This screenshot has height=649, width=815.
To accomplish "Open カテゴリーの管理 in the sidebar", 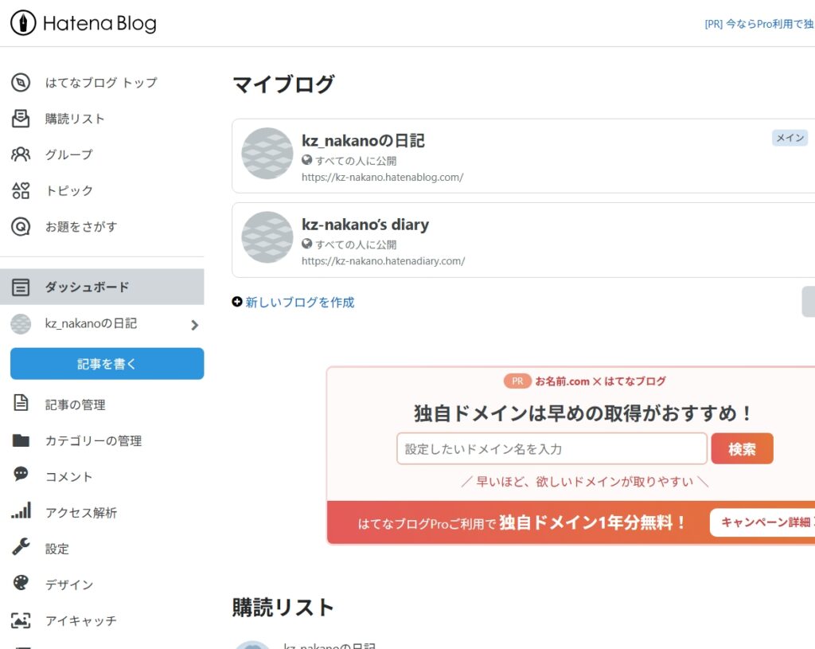I will pos(93,440).
